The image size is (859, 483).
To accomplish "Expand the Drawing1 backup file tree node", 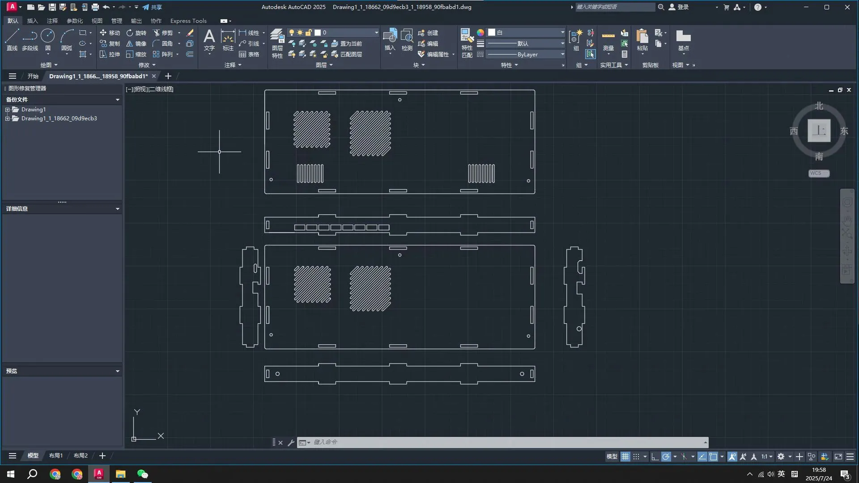I will (x=7, y=110).
